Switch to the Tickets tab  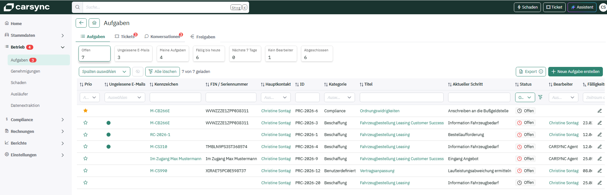point(125,36)
